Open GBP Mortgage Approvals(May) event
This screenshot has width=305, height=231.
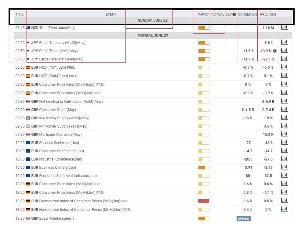coord(56,135)
